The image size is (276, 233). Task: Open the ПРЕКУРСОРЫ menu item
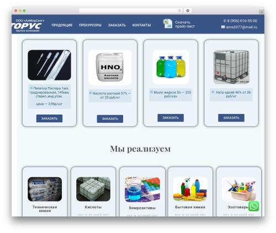90,25
